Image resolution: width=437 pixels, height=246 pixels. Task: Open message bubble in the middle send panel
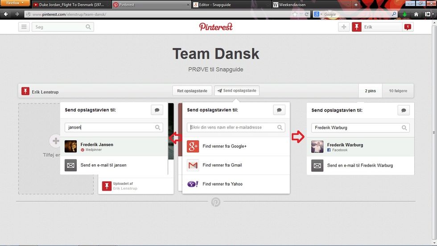pos(279,110)
